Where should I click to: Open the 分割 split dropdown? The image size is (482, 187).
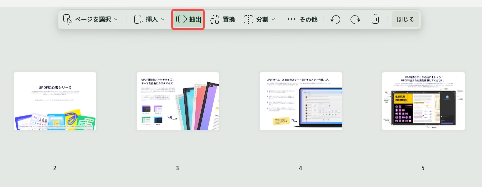click(259, 20)
